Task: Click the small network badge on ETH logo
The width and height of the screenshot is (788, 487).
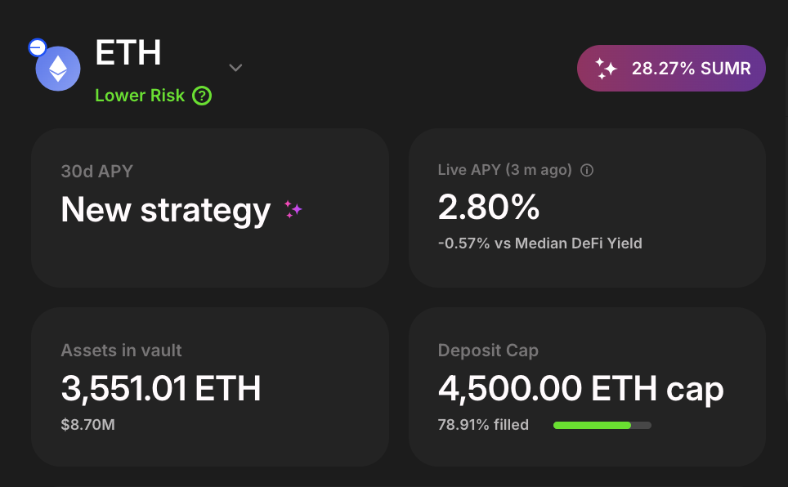Action: 37,47
